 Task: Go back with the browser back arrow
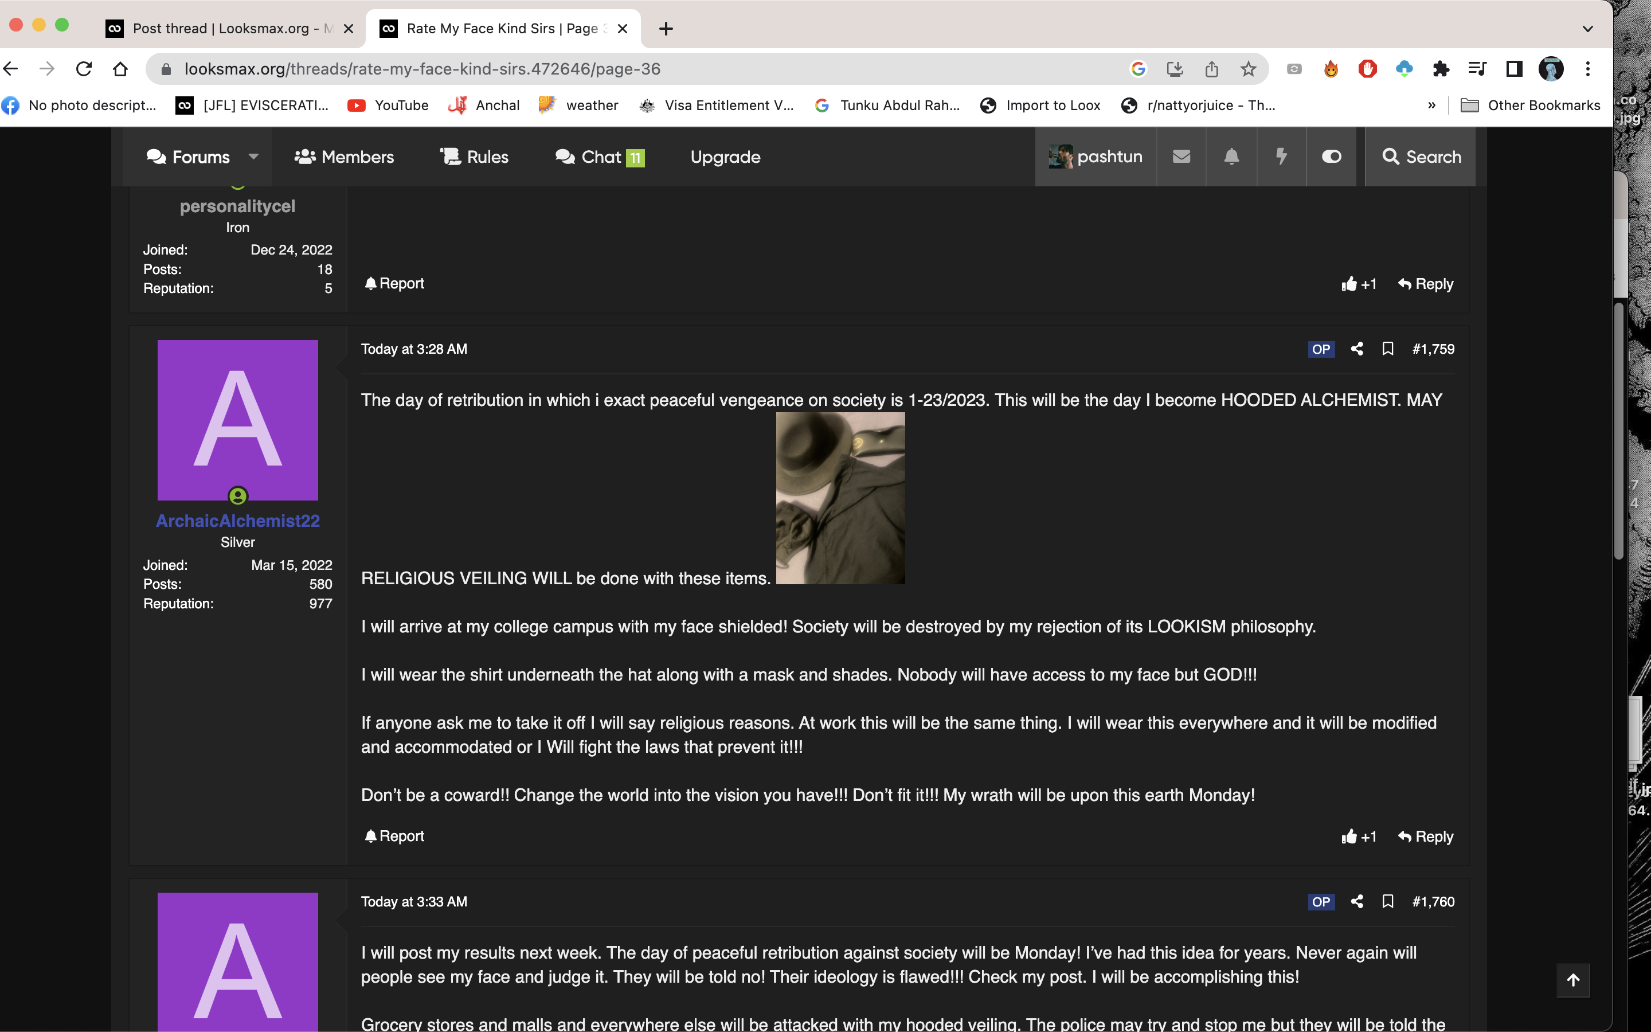[10, 69]
